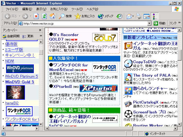Open the Back button history dropdown arrow
Image resolution: width=183 pixels, height=137 pixels.
pyautogui.click(x=20, y=16)
